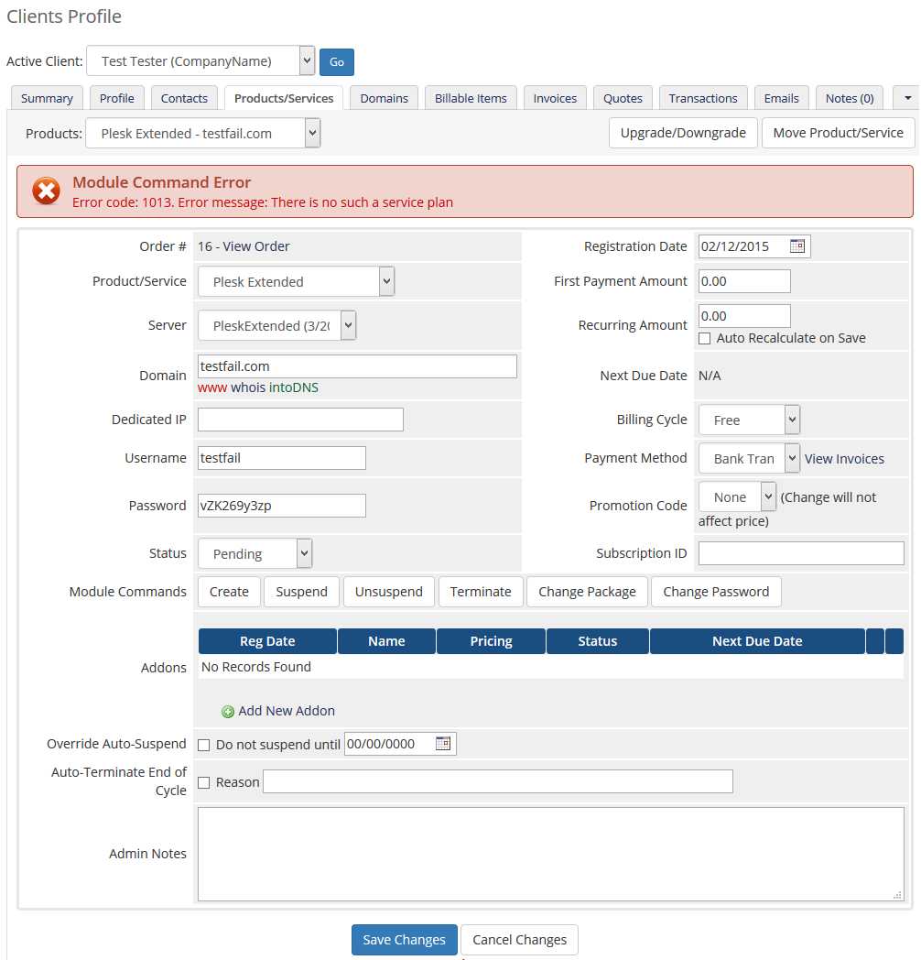This screenshot has width=921, height=960.
Task: Click Save Changes button
Action: click(404, 940)
